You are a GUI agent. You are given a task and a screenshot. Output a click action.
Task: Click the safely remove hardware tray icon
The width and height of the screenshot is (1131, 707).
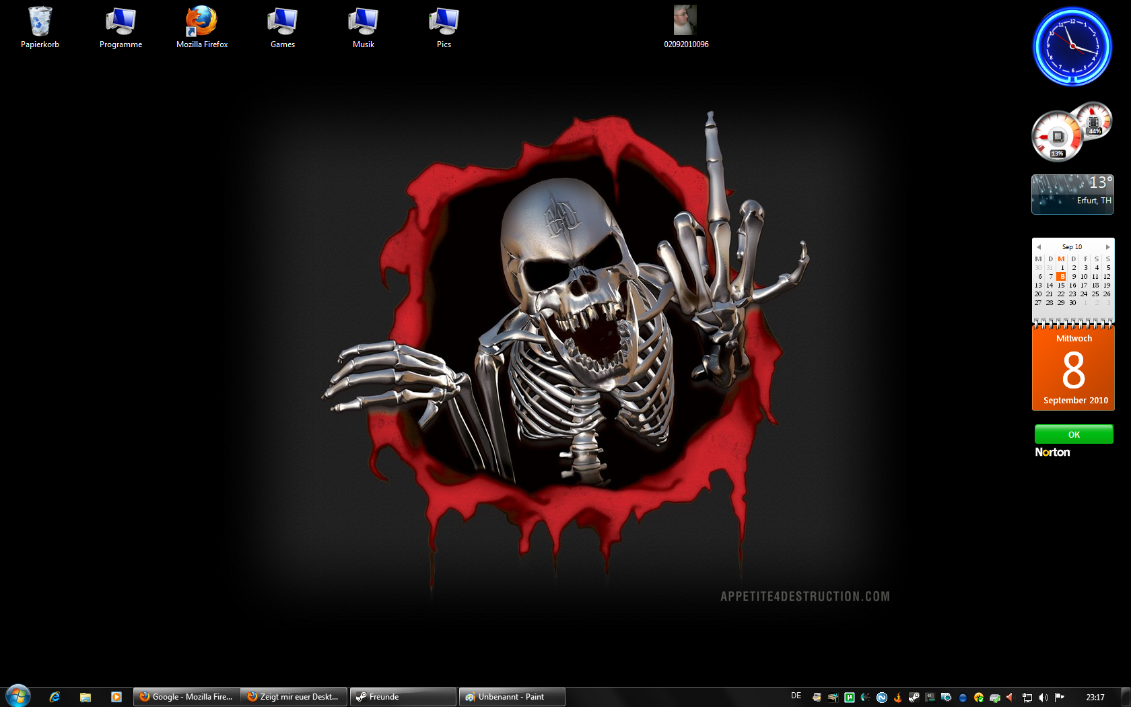pyautogui.click(x=995, y=698)
